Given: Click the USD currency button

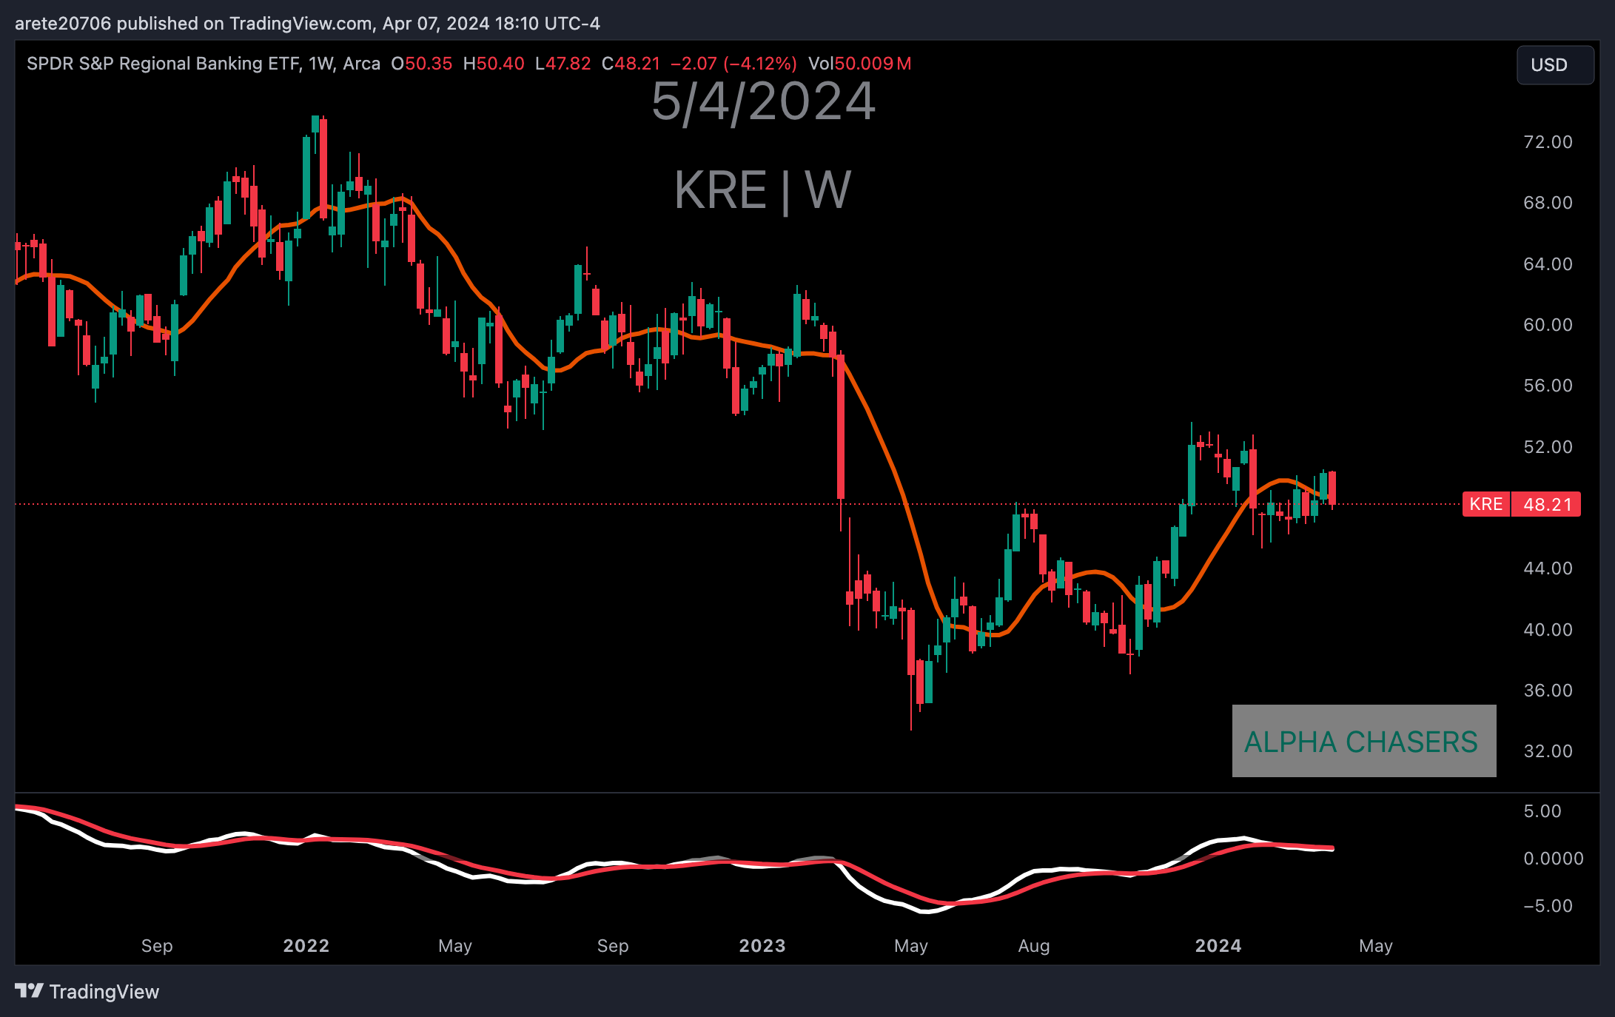Looking at the screenshot, I should pos(1554,65).
